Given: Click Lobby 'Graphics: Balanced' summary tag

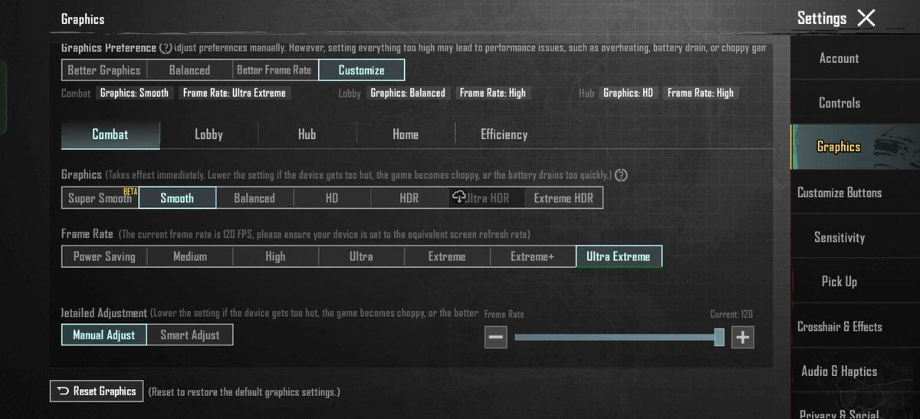Looking at the screenshot, I should [x=408, y=93].
